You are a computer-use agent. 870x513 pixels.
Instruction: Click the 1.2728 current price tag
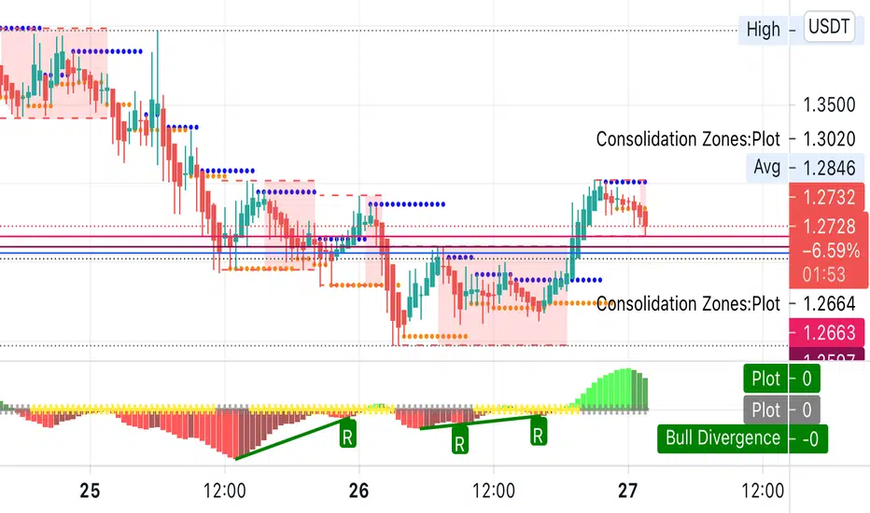(x=829, y=227)
